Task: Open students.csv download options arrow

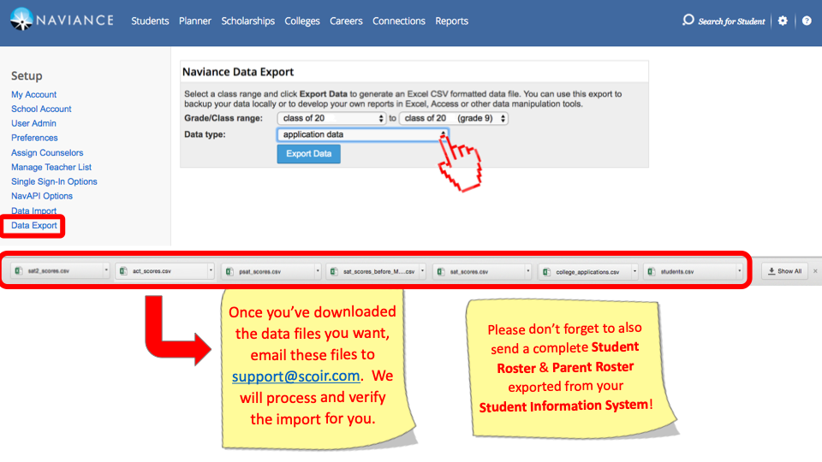Action: 739,271
